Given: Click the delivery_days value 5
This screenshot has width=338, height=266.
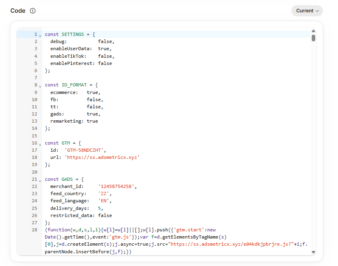Looking at the screenshot, I should [99, 208].
